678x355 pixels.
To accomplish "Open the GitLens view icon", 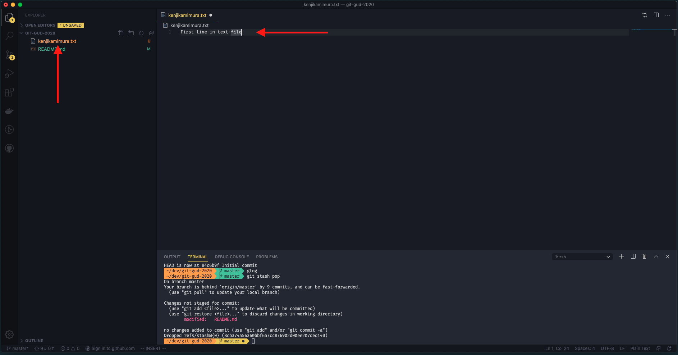I will (9, 129).
